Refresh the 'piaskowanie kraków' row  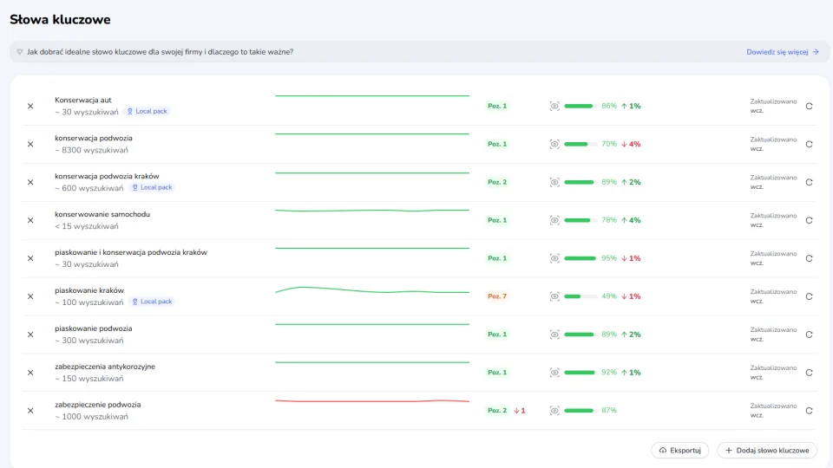(809, 296)
